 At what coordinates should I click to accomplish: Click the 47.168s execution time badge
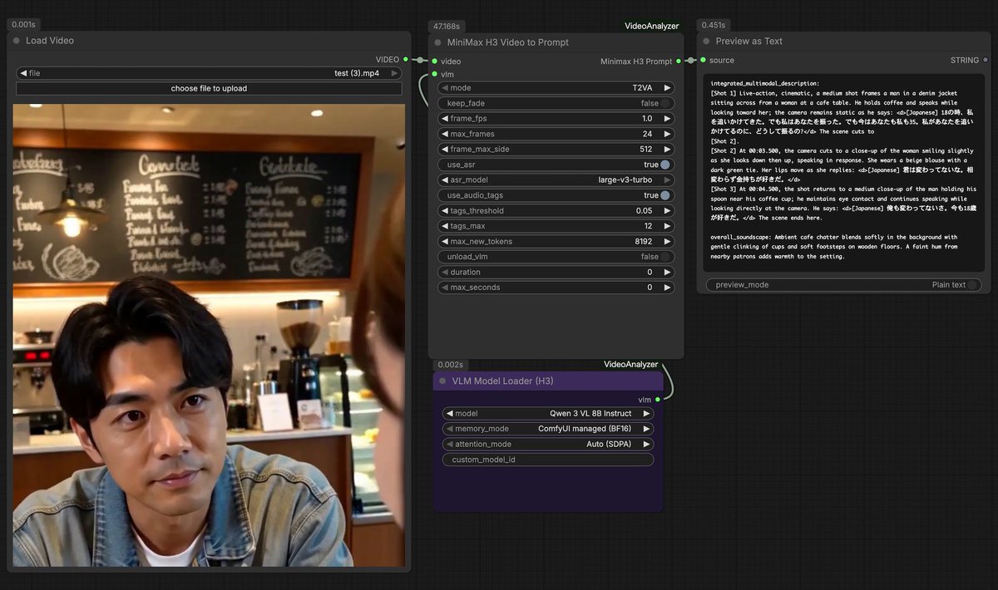coord(447,26)
